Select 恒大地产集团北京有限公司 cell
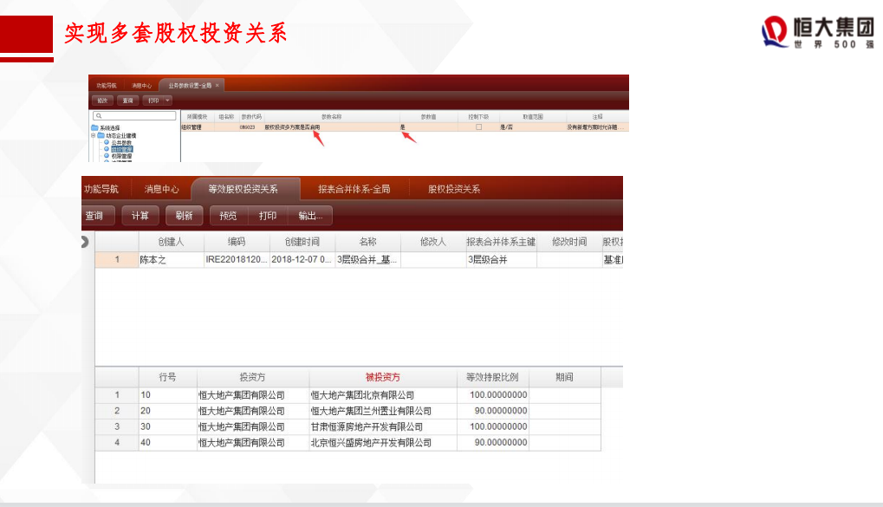Image resolution: width=883 pixels, height=507 pixels. [383, 395]
